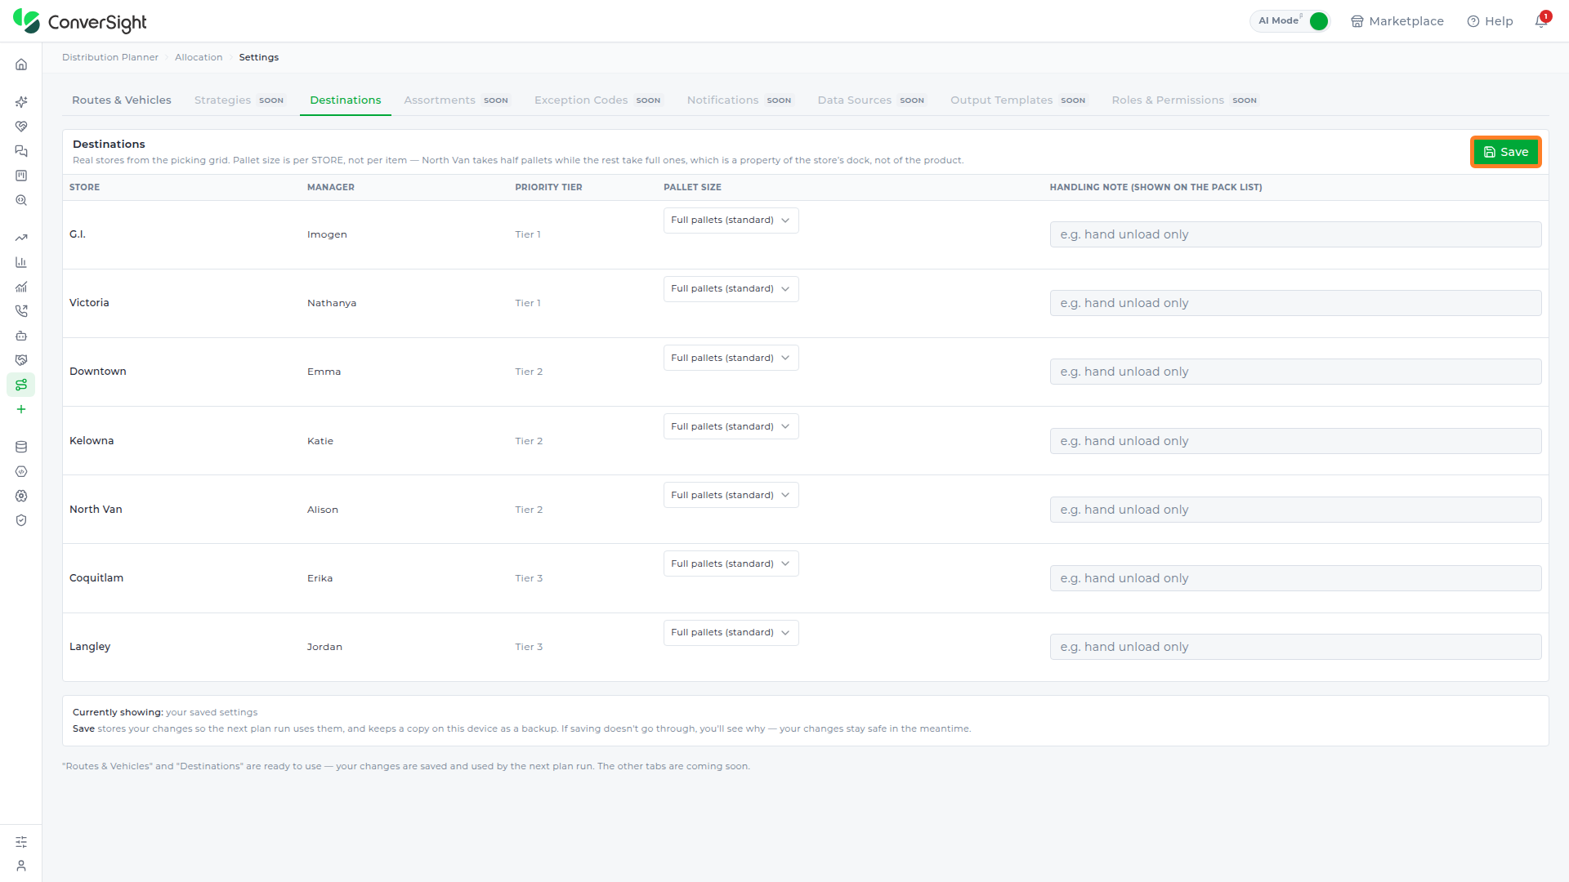Open the bar chart sidebar icon

pos(21,262)
